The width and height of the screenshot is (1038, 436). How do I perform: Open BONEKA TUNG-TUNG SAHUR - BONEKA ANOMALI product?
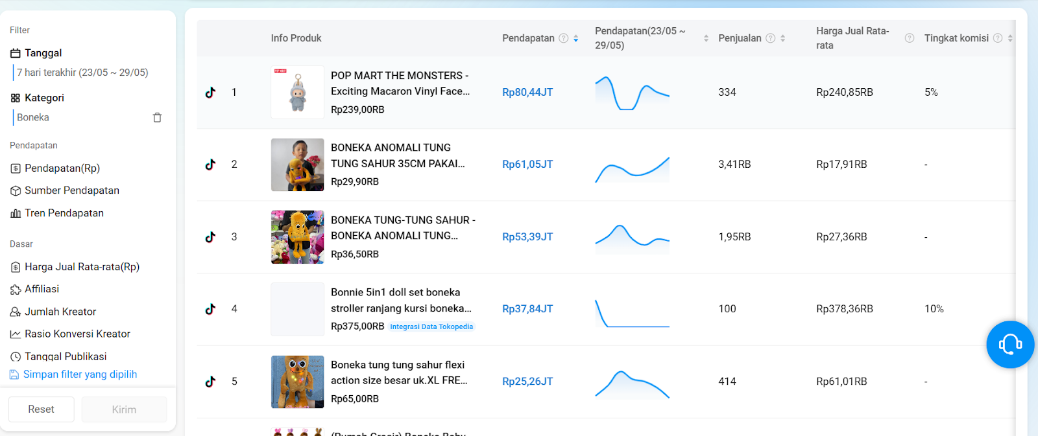403,228
